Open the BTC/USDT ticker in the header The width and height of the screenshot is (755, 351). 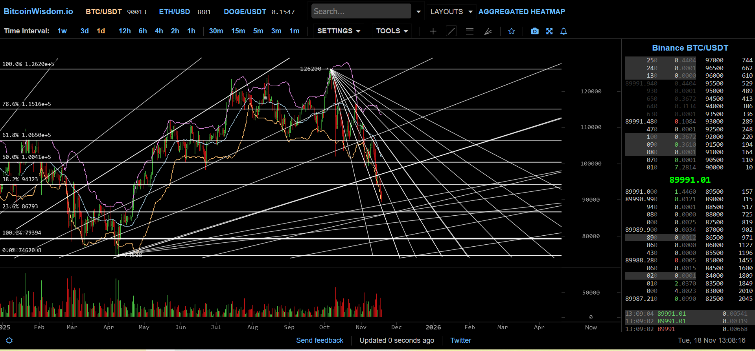pos(116,12)
